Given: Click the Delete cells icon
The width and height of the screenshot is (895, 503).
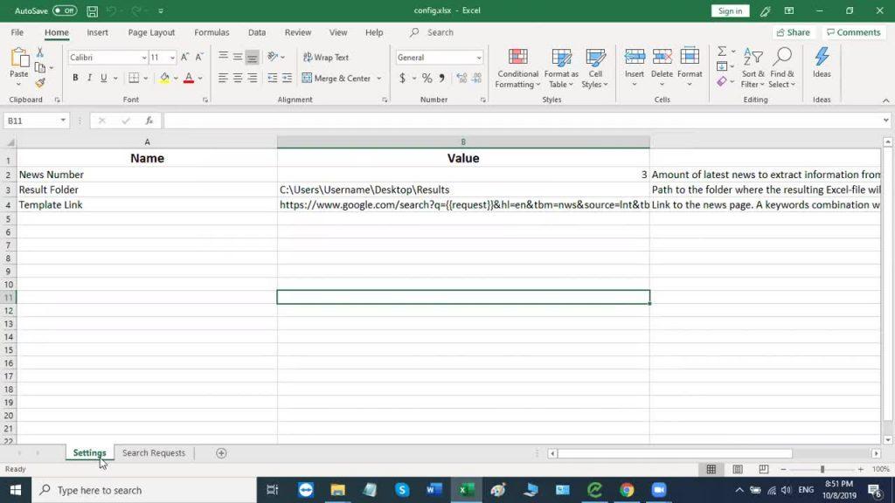Looking at the screenshot, I should 663,57.
